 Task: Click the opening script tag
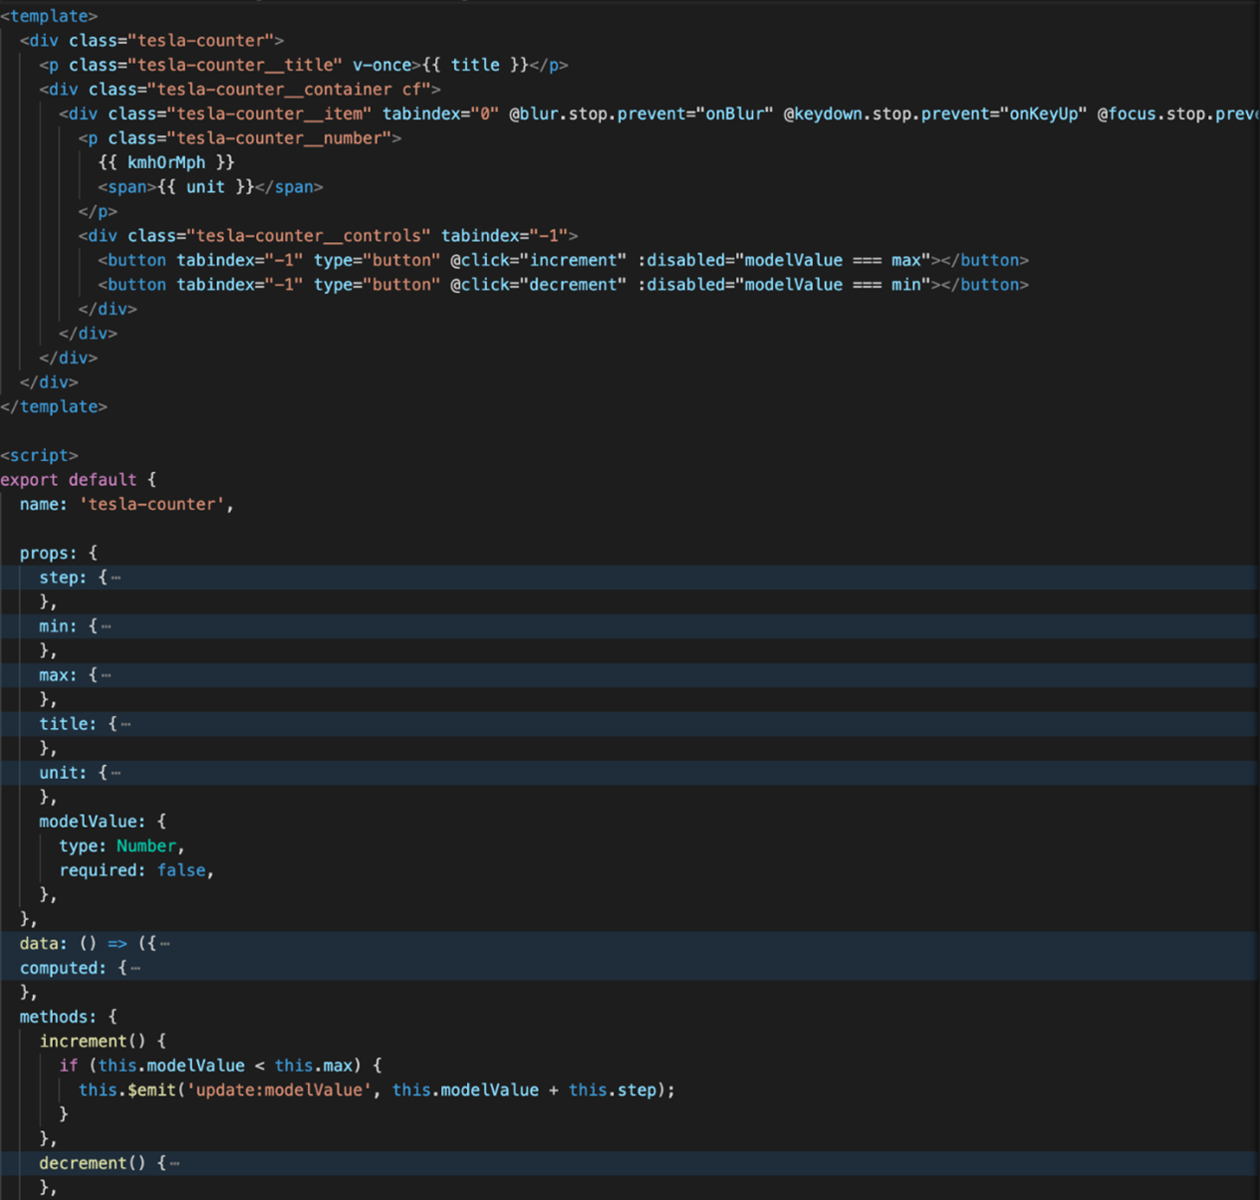pyautogui.click(x=39, y=455)
